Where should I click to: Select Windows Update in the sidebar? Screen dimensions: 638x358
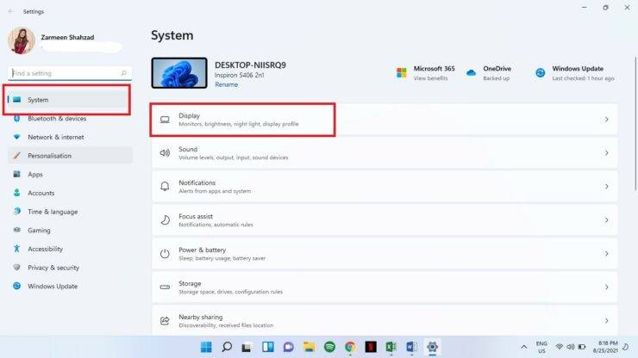tap(52, 287)
